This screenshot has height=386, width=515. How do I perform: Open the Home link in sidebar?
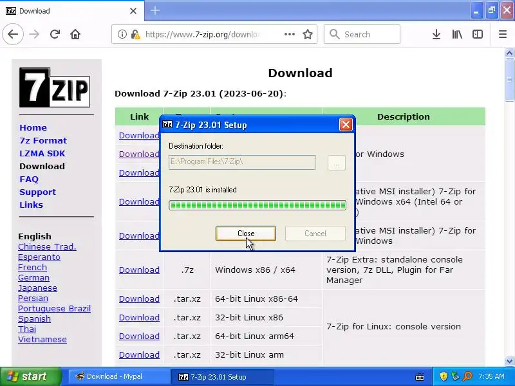(33, 127)
